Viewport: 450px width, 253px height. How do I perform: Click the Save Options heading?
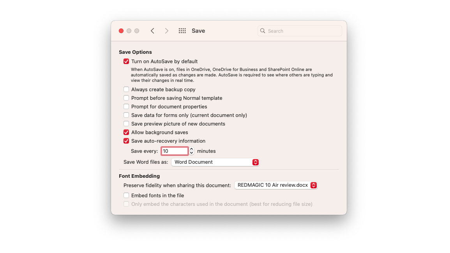click(135, 52)
